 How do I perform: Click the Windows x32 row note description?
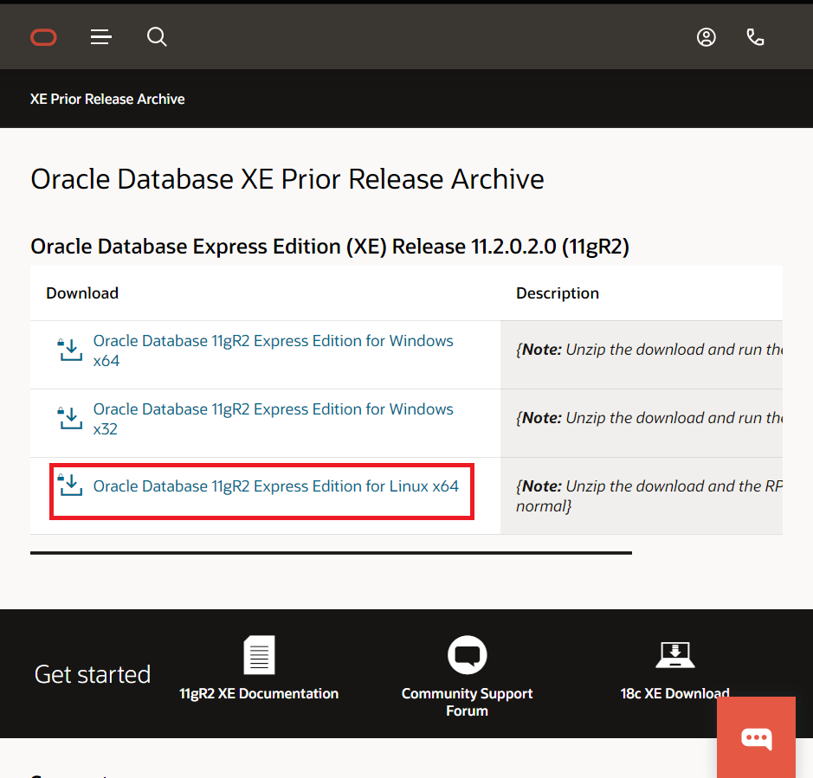coord(649,418)
